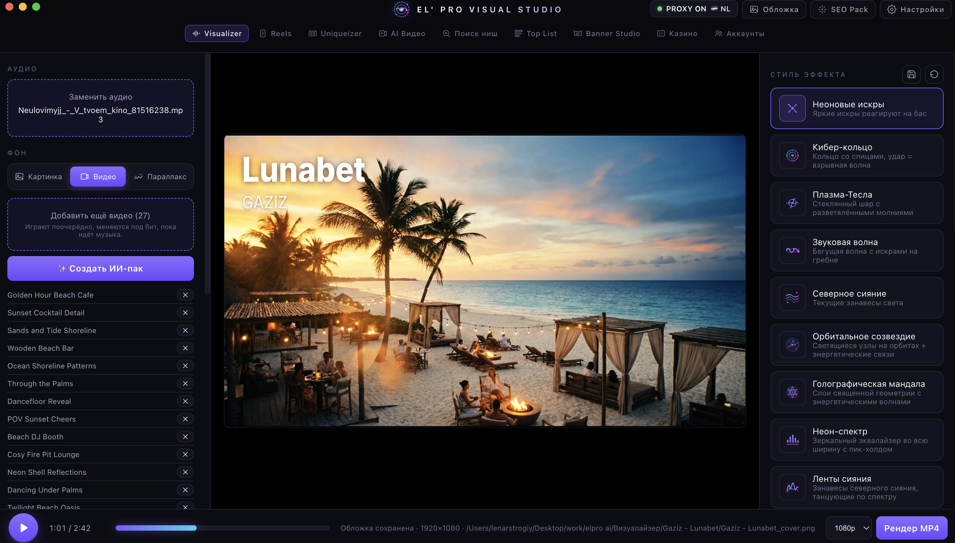Click Добавить ещё видео drop zone
The height and width of the screenshot is (543, 955).
click(x=101, y=224)
